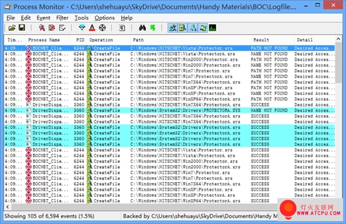Open the Event menu
The image size is (346, 224).
pos(43,18)
